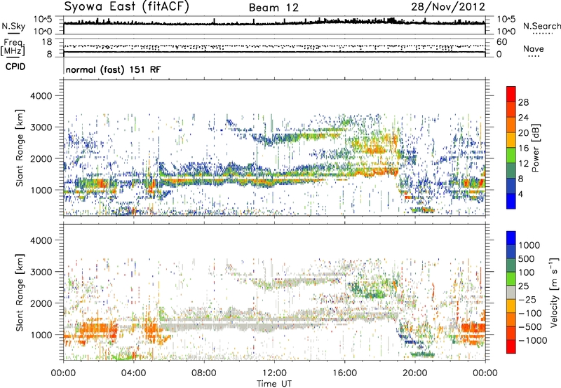Click the '28' tick on Power scale
The height and width of the screenshot is (388, 561).
tap(523, 102)
